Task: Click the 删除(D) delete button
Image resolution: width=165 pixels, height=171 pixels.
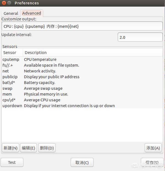Action: point(47,148)
